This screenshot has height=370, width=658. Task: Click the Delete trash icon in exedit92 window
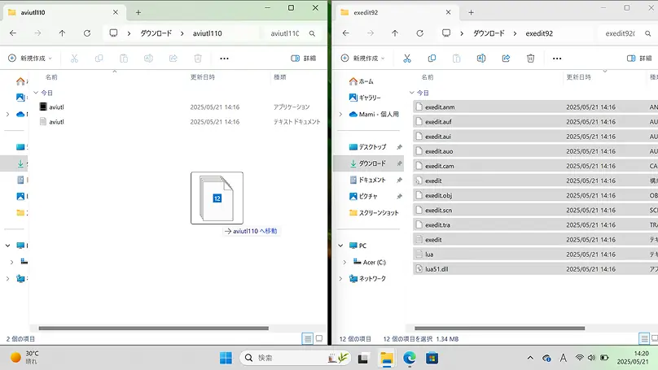tap(530, 59)
